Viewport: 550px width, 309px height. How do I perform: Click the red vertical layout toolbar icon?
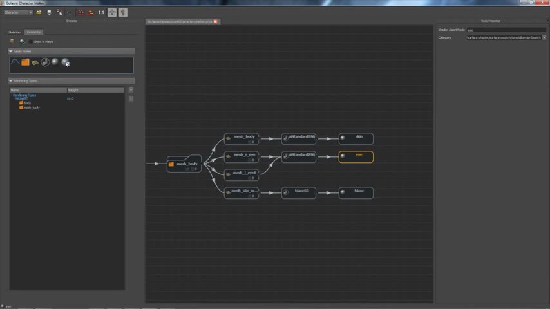point(81,12)
